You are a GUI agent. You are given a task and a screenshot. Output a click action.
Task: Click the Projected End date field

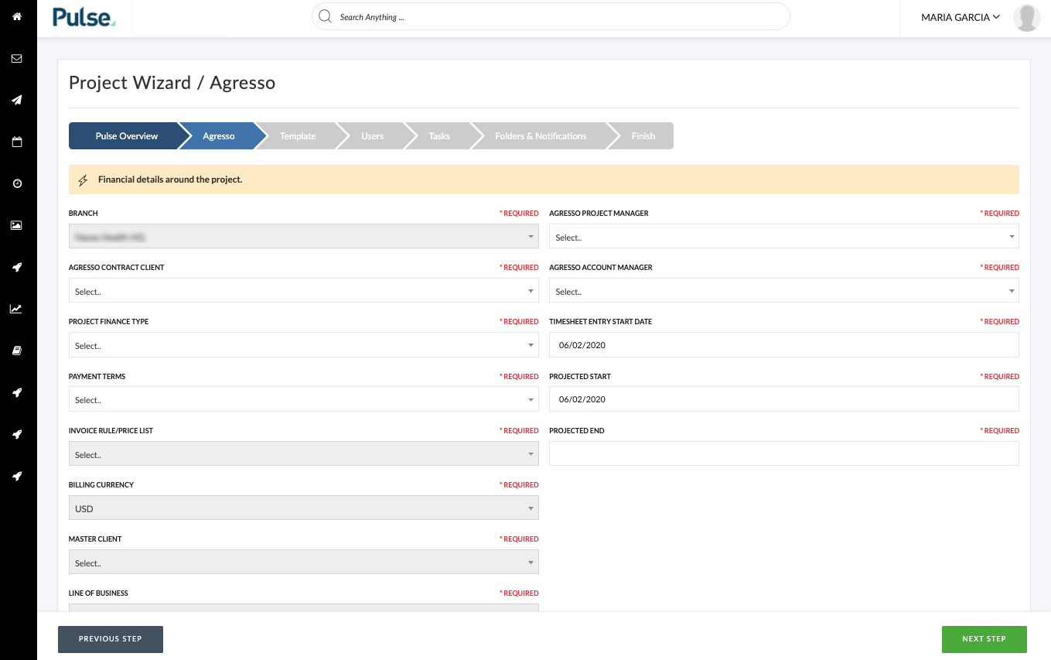click(x=783, y=453)
